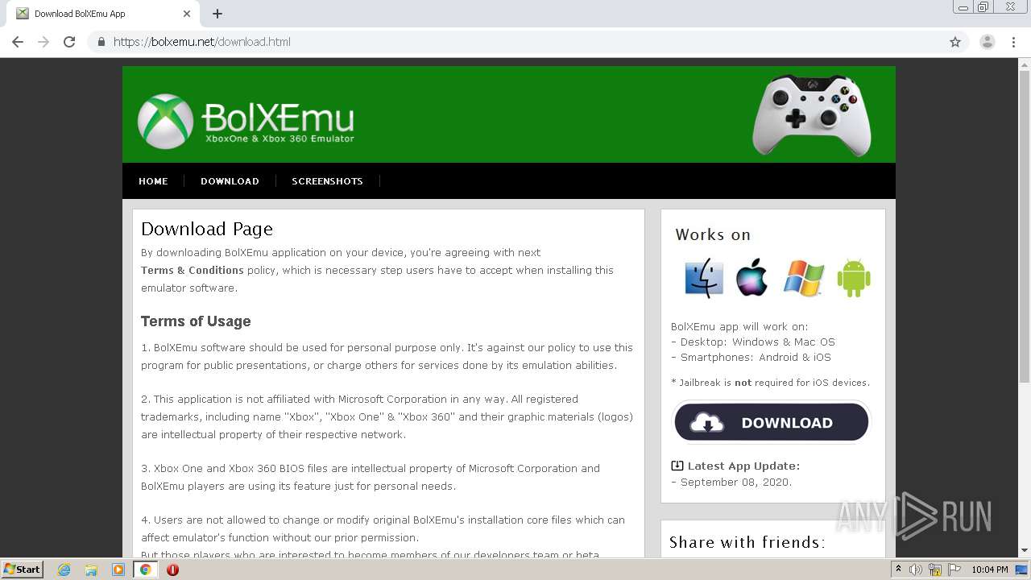Click the scrollbar down arrow
The height and width of the screenshot is (580, 1031).
pyautogui.click(x=1025, y=550)
